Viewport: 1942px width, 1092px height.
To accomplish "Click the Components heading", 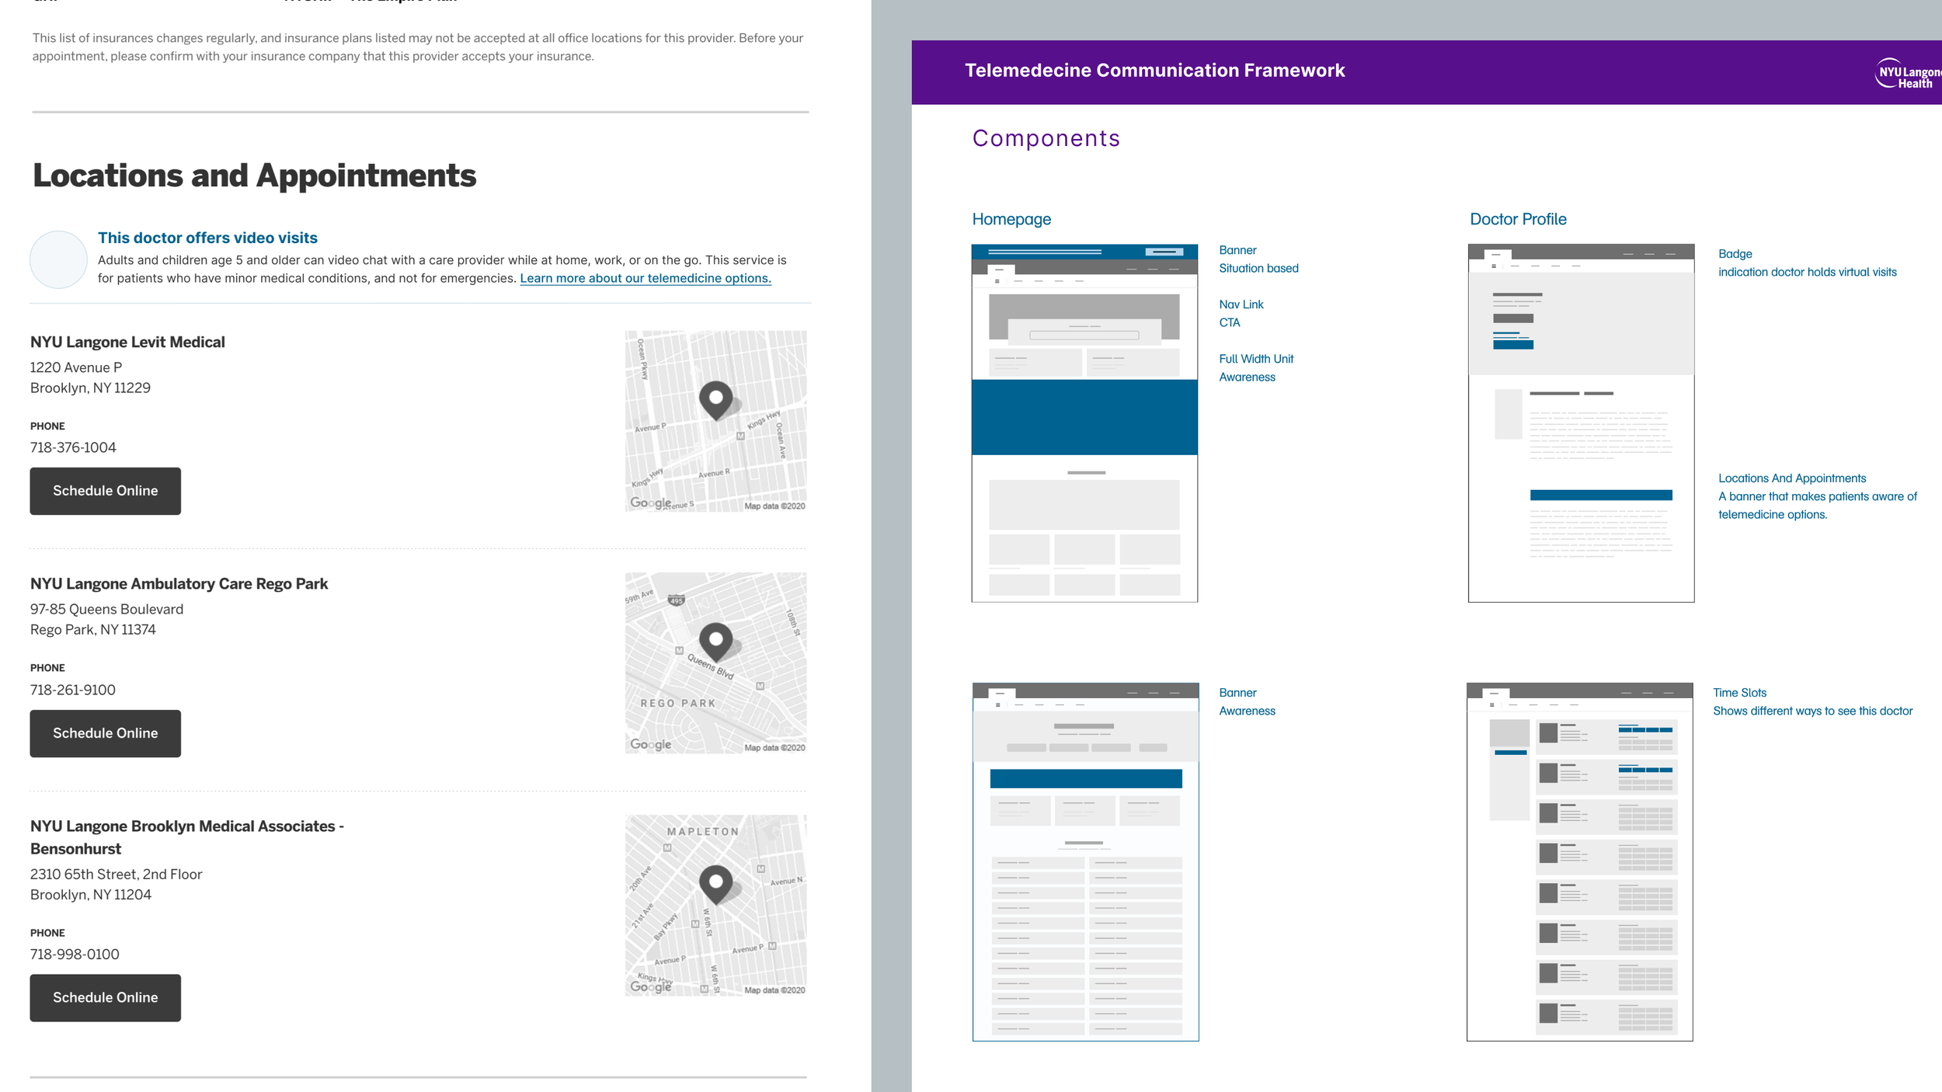I will coord(1046,138).
